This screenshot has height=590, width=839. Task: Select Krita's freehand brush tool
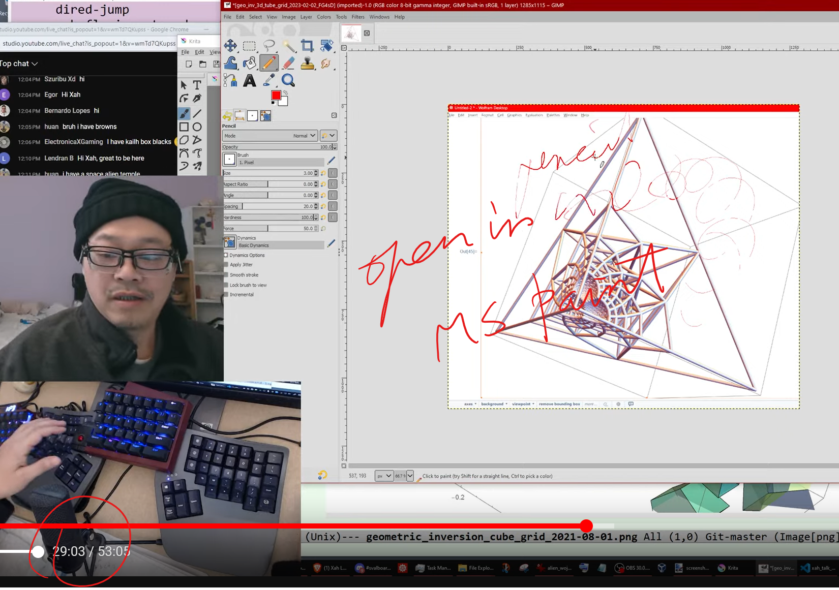tap(184, 113)
